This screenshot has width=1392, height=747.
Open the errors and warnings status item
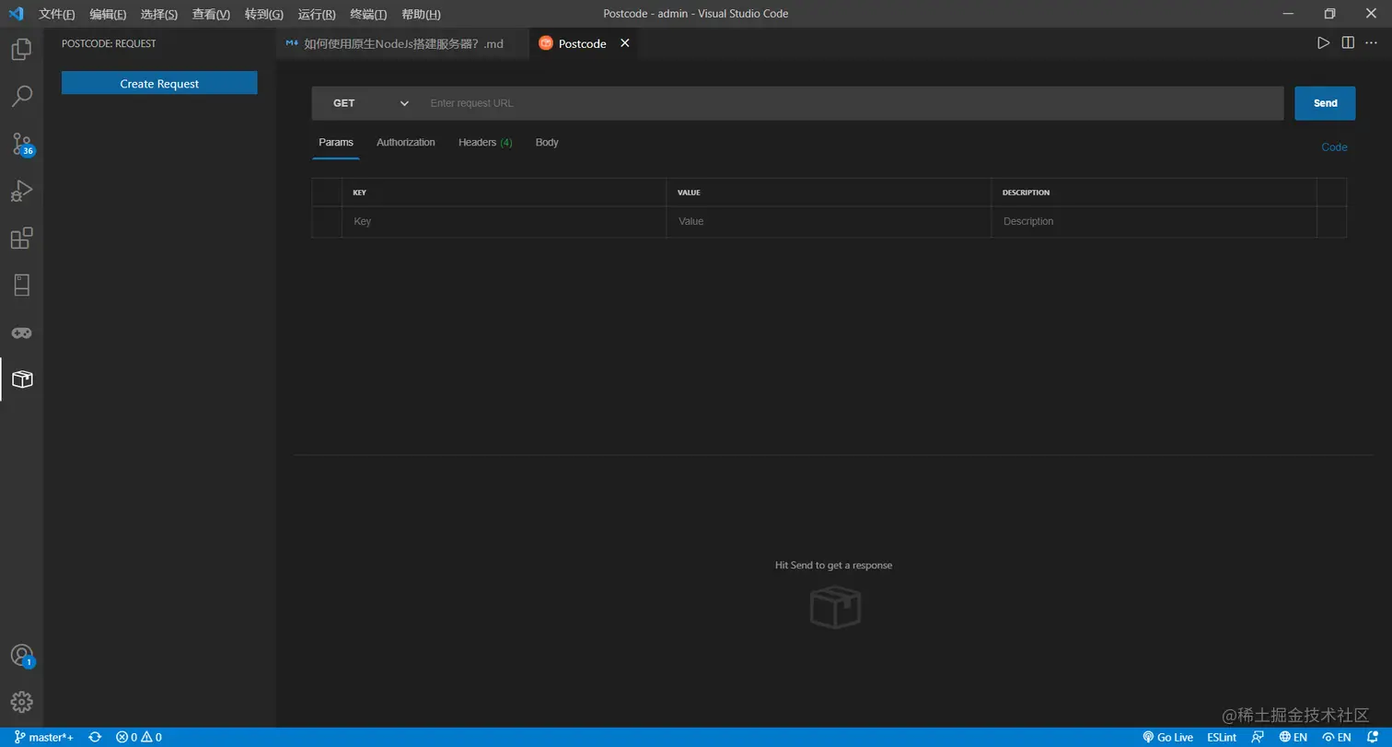(139, 737)
